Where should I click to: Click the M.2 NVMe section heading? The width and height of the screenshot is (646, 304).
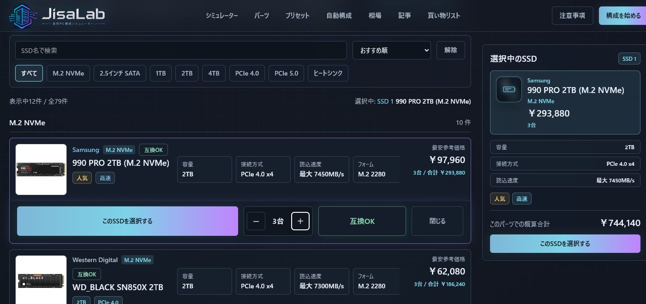pyautogui.click(x=27, y=123)
